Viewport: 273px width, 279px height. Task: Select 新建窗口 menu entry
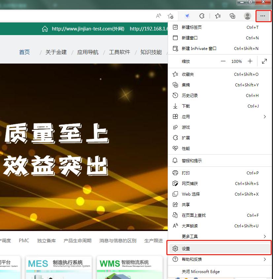[x=220, y=38]
